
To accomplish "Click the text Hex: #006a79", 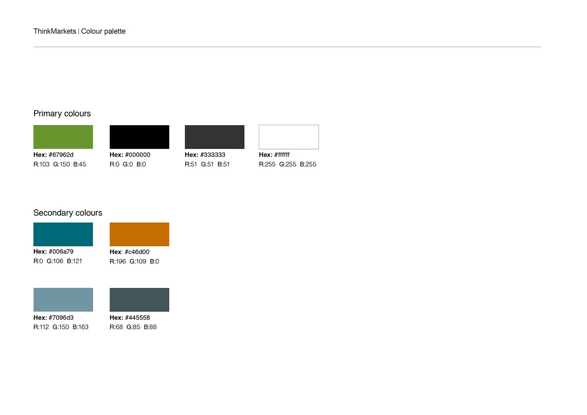I will [x=53, y=252].
